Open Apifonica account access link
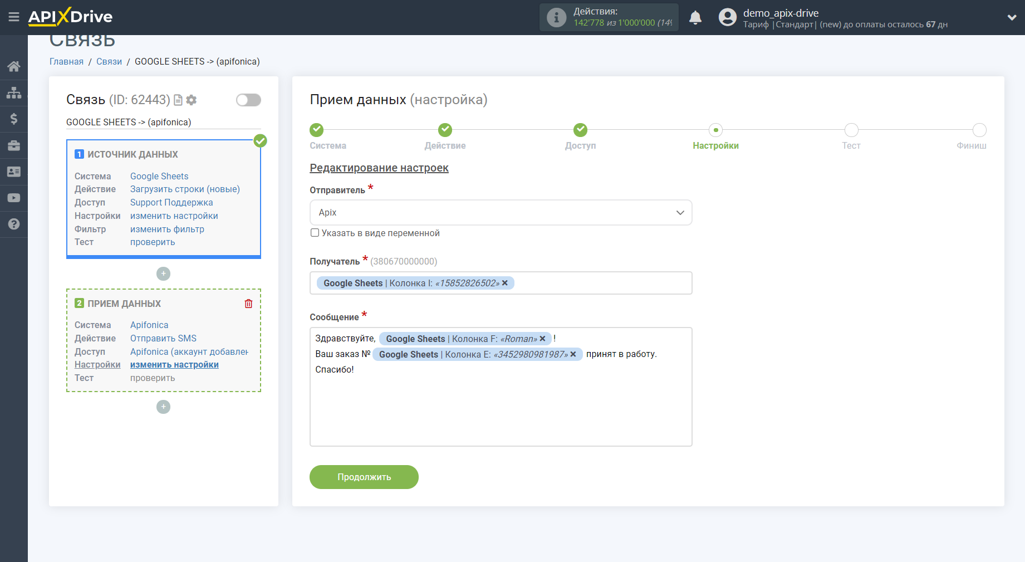Image resolution: width=1025 pixels, height=562 pixels. [x=189, y=351]
